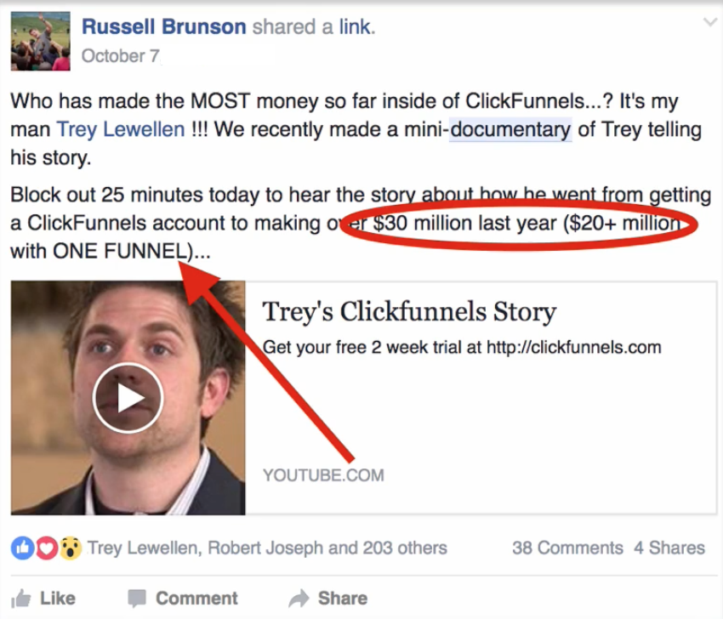Open Russell Brunson's profile name link

coord(163,26)
